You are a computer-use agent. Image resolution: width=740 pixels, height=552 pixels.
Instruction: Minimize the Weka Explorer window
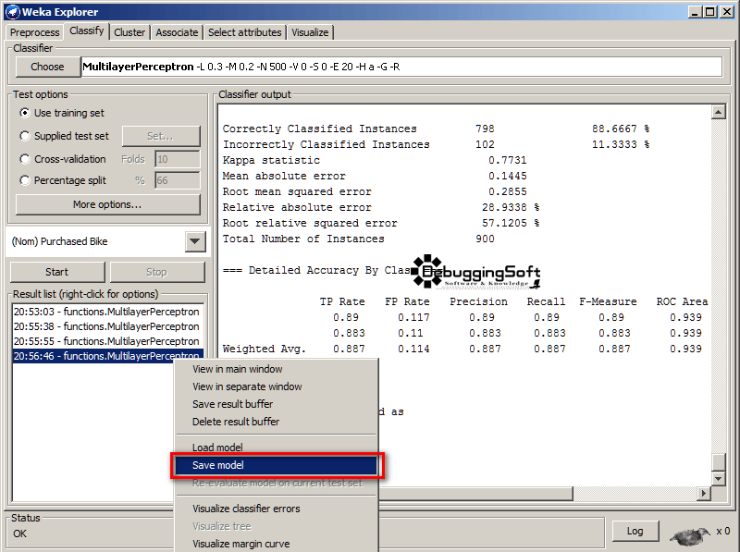[x=695, y=12]
